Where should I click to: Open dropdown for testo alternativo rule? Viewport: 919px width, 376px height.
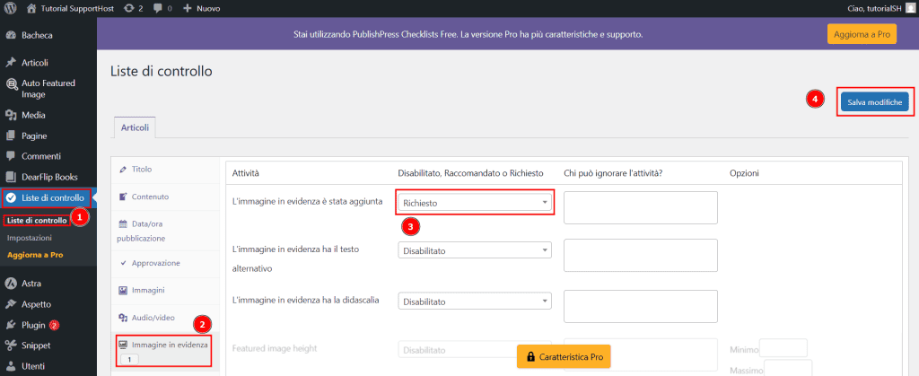[475, 250]
